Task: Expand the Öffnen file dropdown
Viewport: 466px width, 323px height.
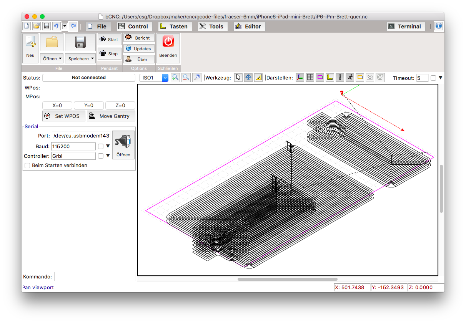Action: tap(52, 59)
